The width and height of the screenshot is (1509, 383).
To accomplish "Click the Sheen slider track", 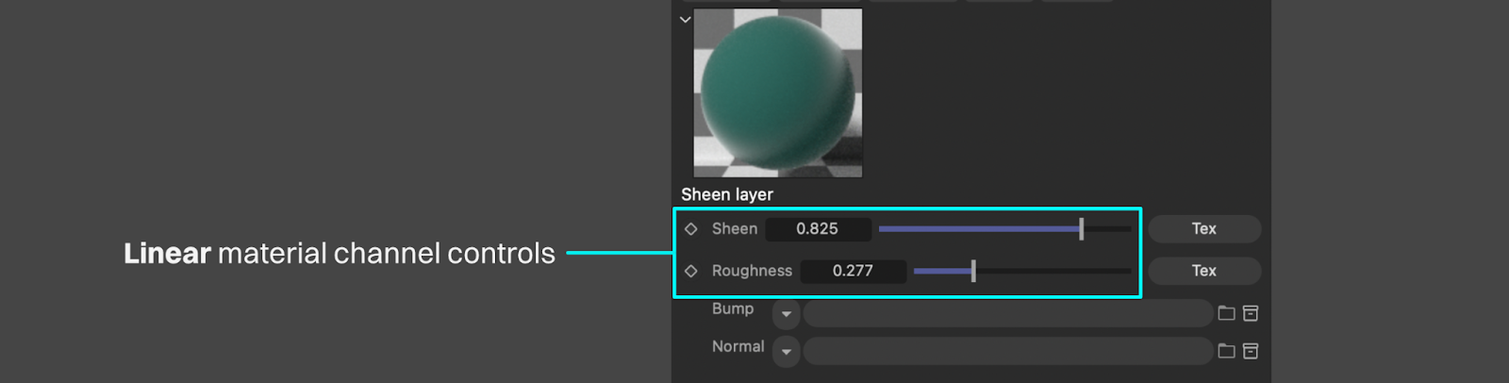I will coord(1004,229).
